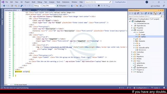Expand the Dependencies node
The height and width of the screenshot is (94, 167).
pos(132,26)
